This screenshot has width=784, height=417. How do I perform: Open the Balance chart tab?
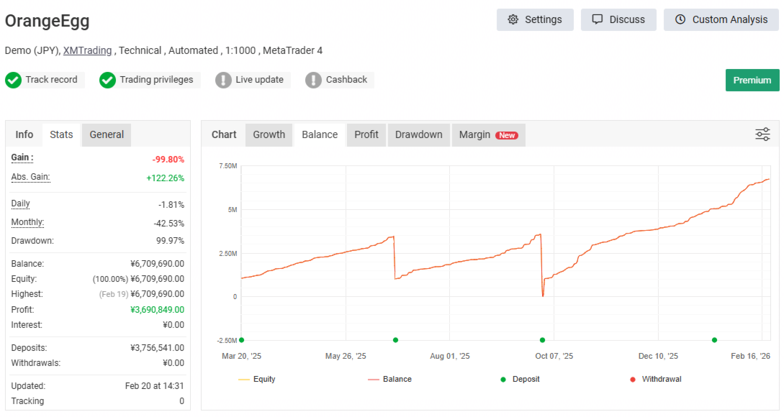click(x=320, y=135)
